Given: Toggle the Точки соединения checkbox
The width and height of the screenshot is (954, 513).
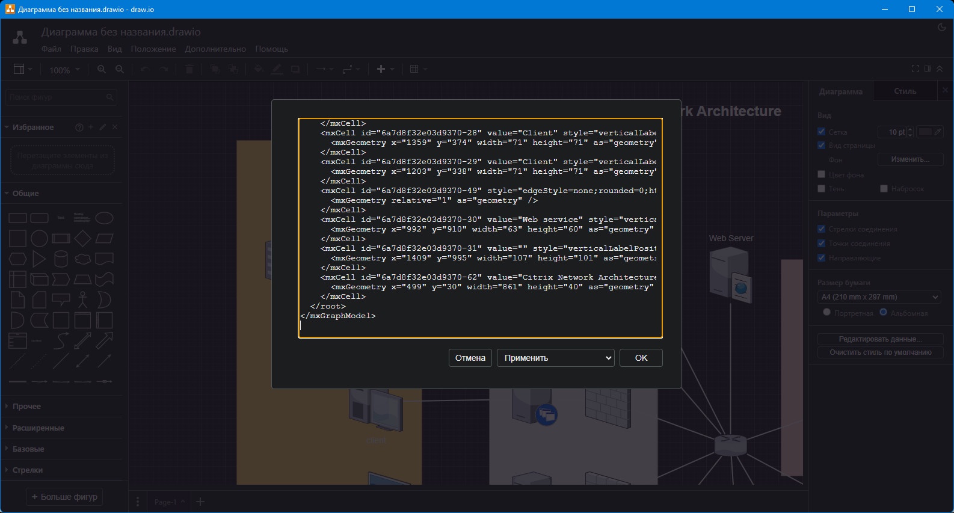Looking at the screenshot, I should click(x=821, y=244).
